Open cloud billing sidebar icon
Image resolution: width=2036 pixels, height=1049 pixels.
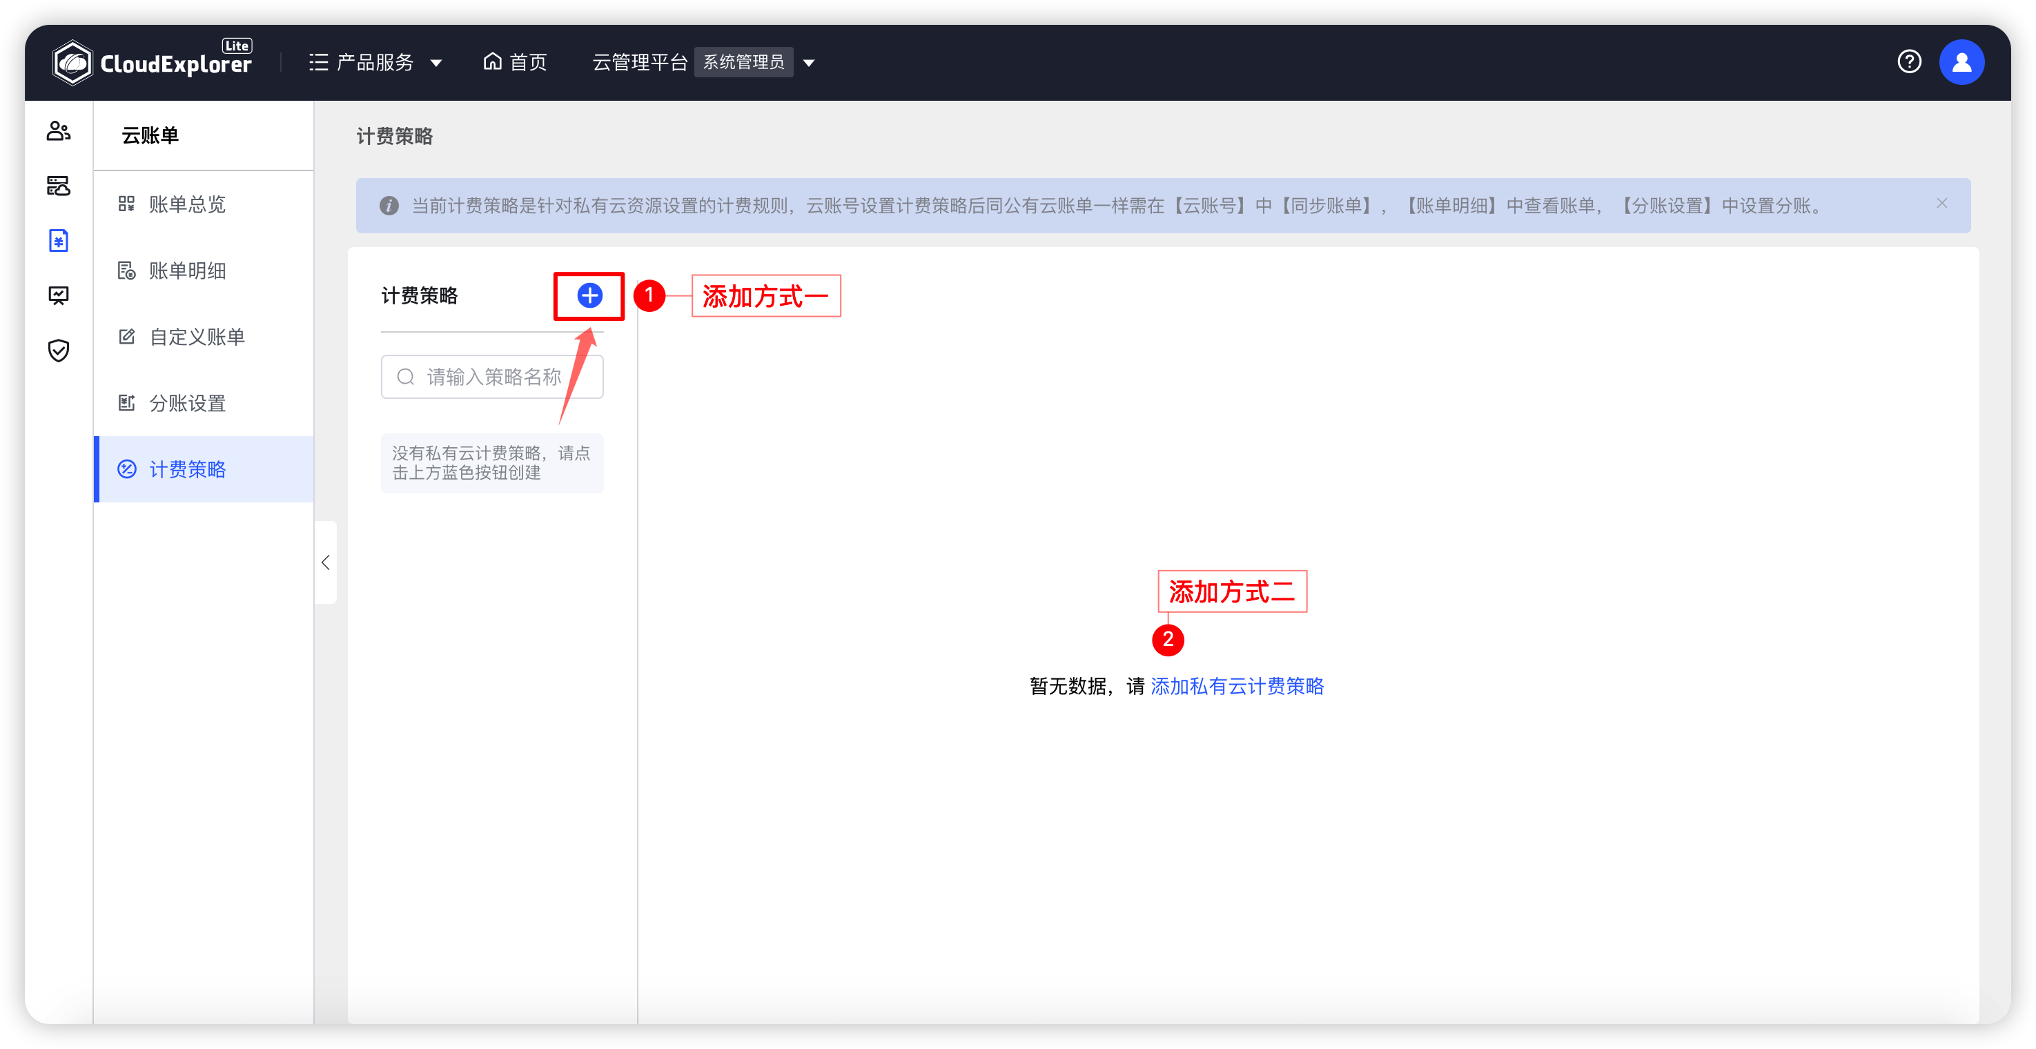click(x=59, y=240)
